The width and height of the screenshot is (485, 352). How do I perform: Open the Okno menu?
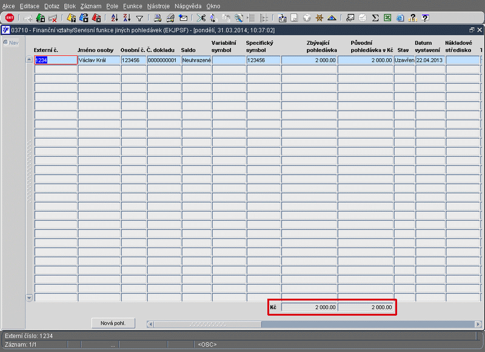click(213, 6)
